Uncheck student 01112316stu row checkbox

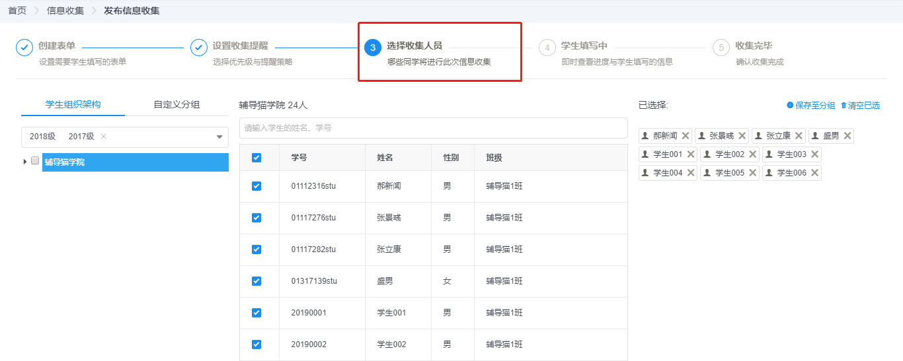click(256, 186)
